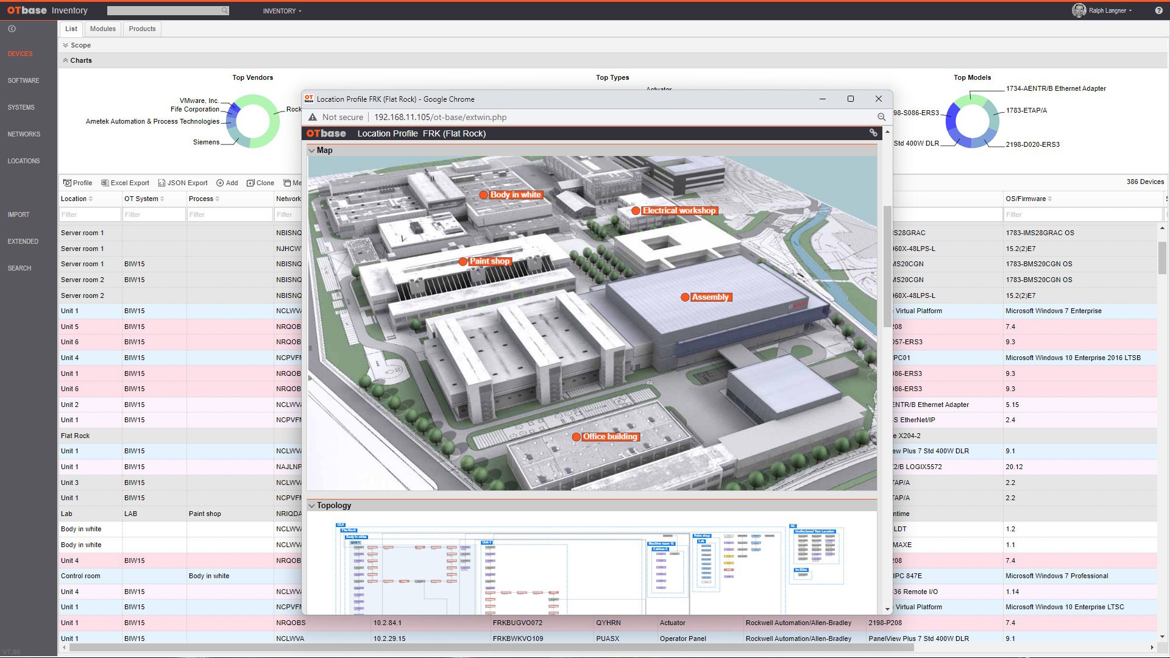The image size is (1170, 658).
Task: Click the topology diagram thumbnail
Action: tap(590, 568)
